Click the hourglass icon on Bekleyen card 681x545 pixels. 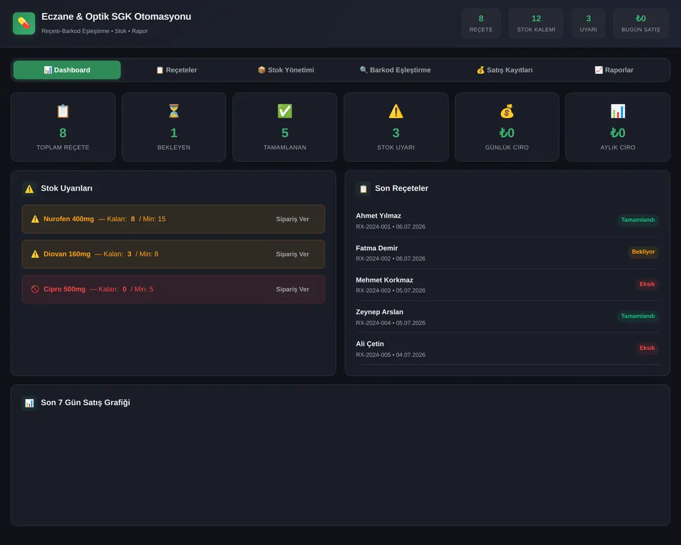(x=174, y=111)
